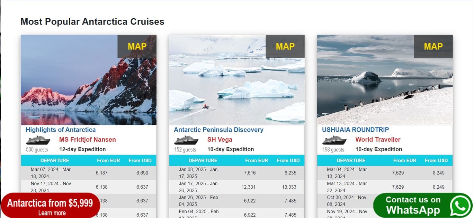Image resolution: width=473 pixels, height=218 pixels.
Task: Open the USHUAIA ROUNDTRIP cruise link
Action: point(355,130)
